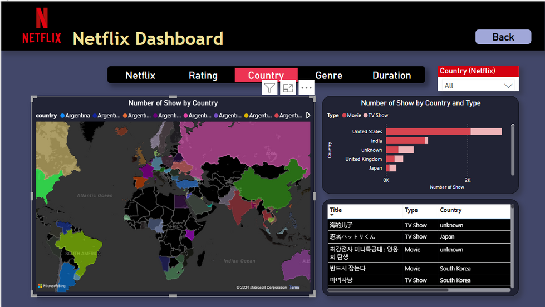This screenshot has width=545, height=307.
Task: Open the more options ellipsis menu
Action: click(306, 88)
